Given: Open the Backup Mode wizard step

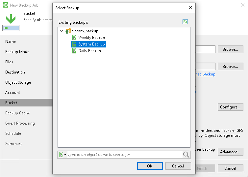Looking at the screenshot, I should point(17,52).
